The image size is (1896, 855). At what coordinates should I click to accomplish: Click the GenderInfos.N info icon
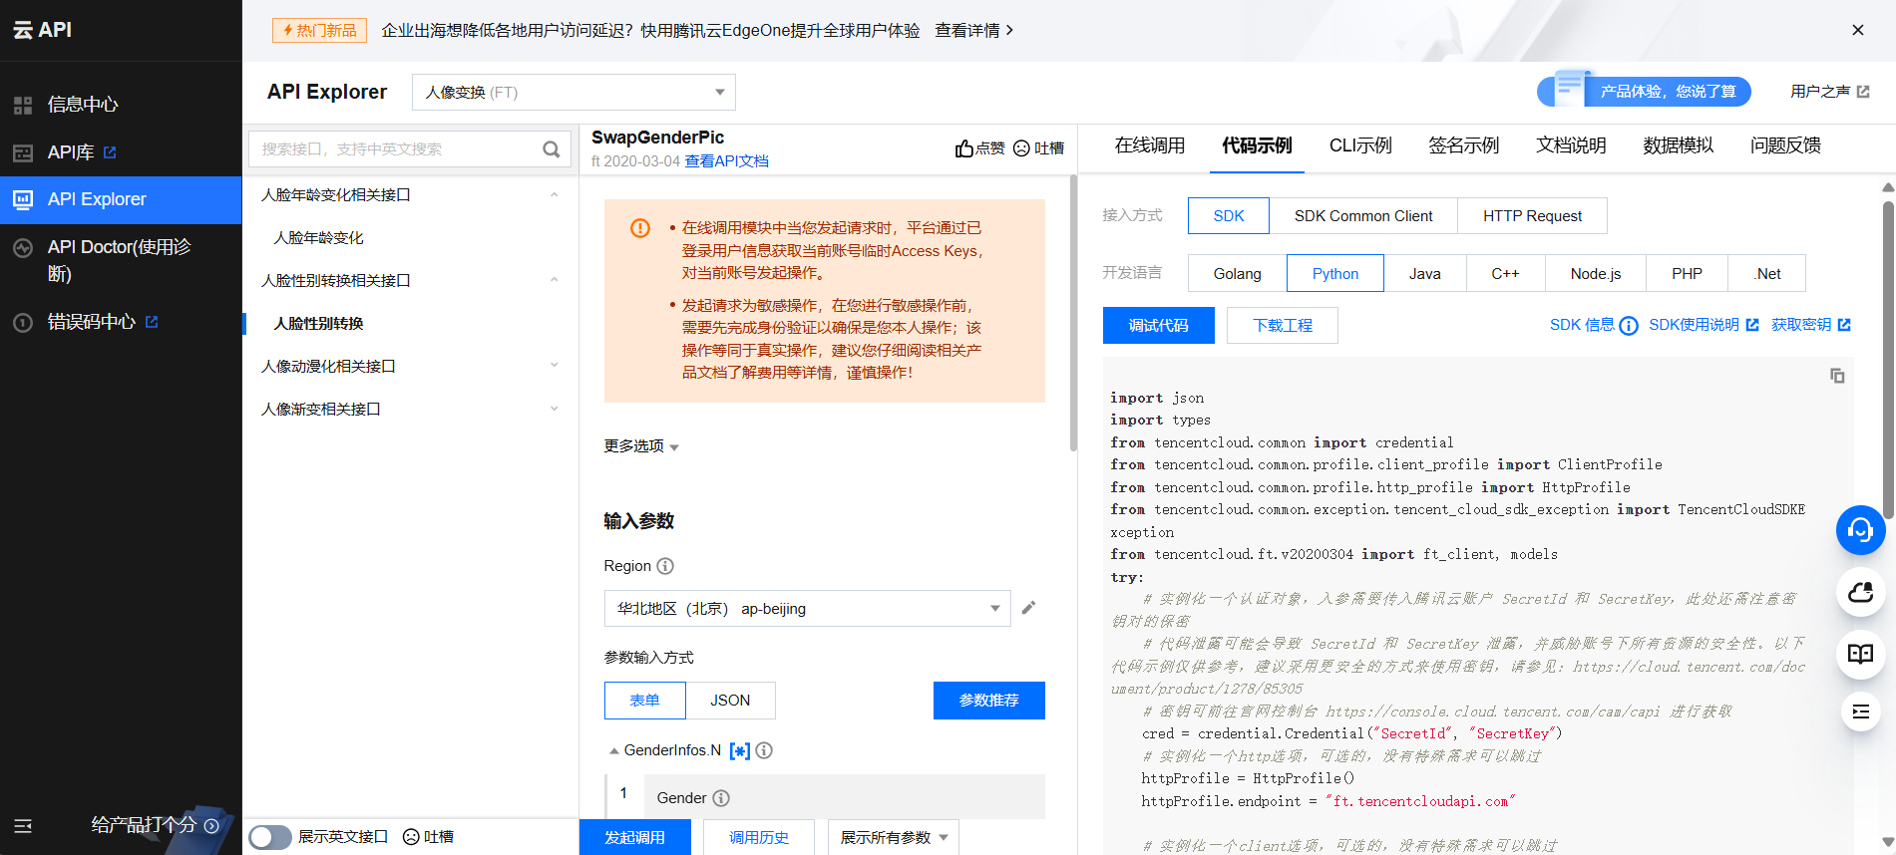click(x=764, y=750)
